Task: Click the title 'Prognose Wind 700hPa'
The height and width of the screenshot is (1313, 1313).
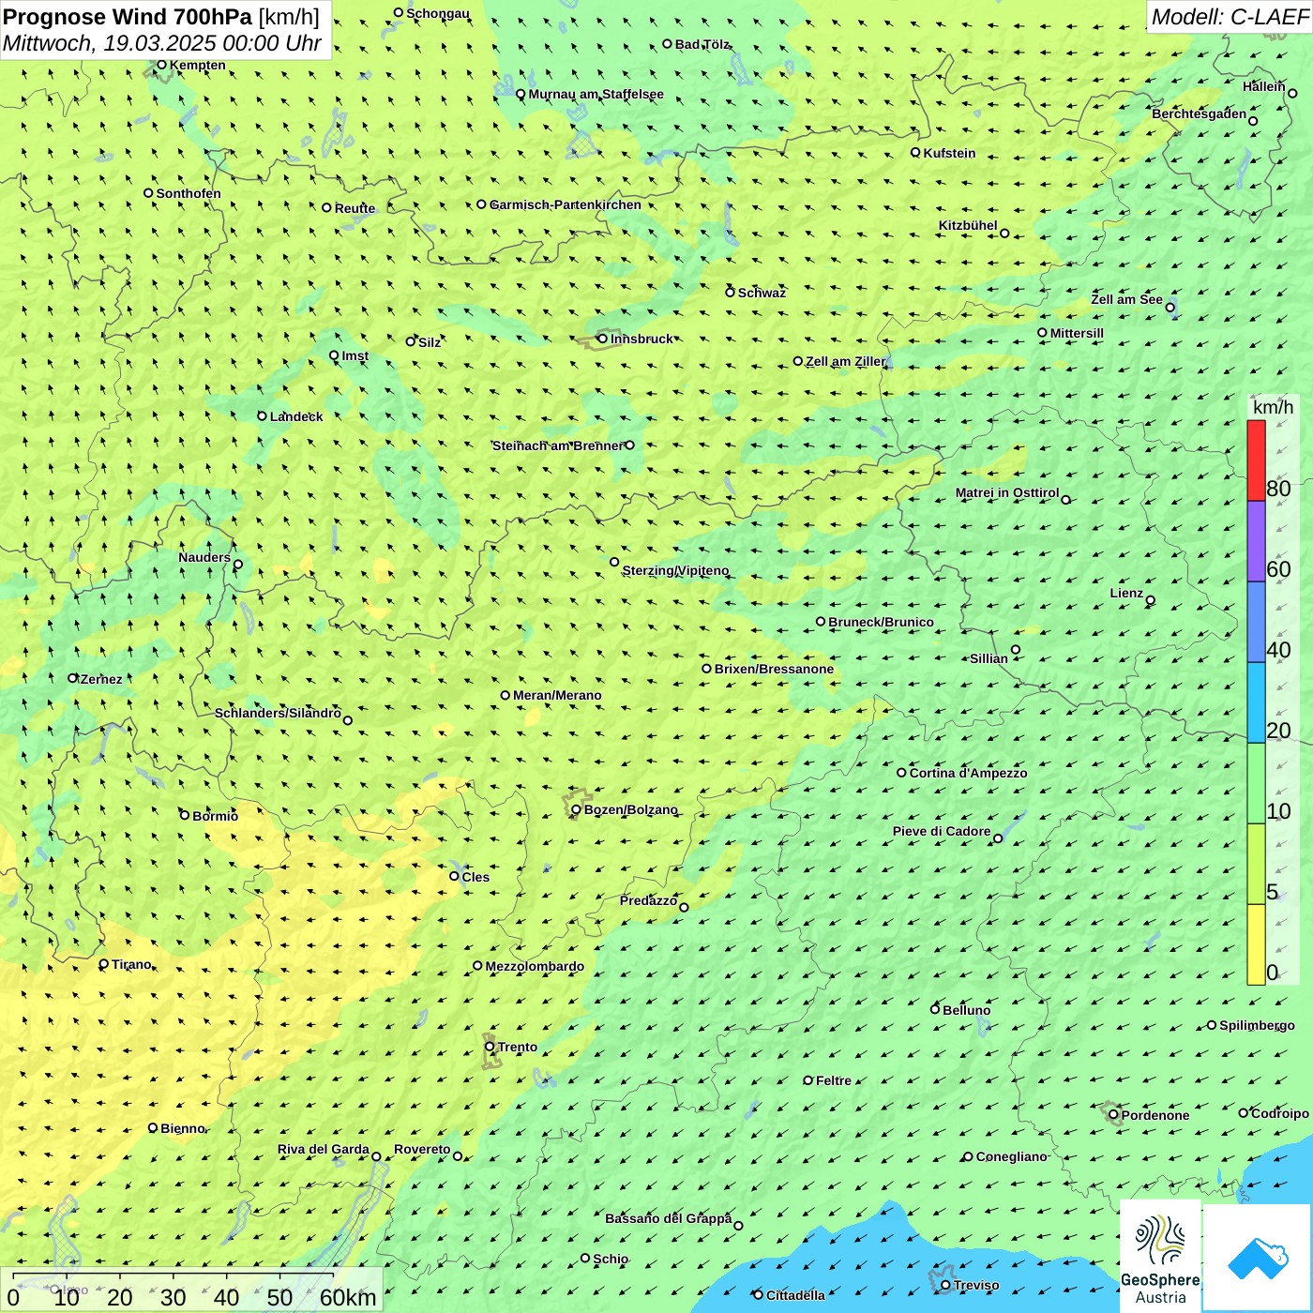Action: pos(128,17)
